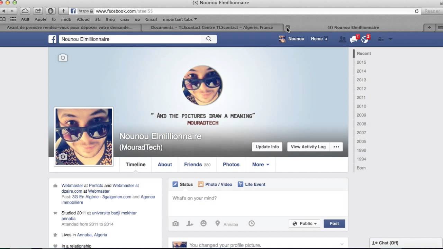The image size is (443, 249).
Task: Click the Safari Share toolbar button
Action: pos(38,11)
